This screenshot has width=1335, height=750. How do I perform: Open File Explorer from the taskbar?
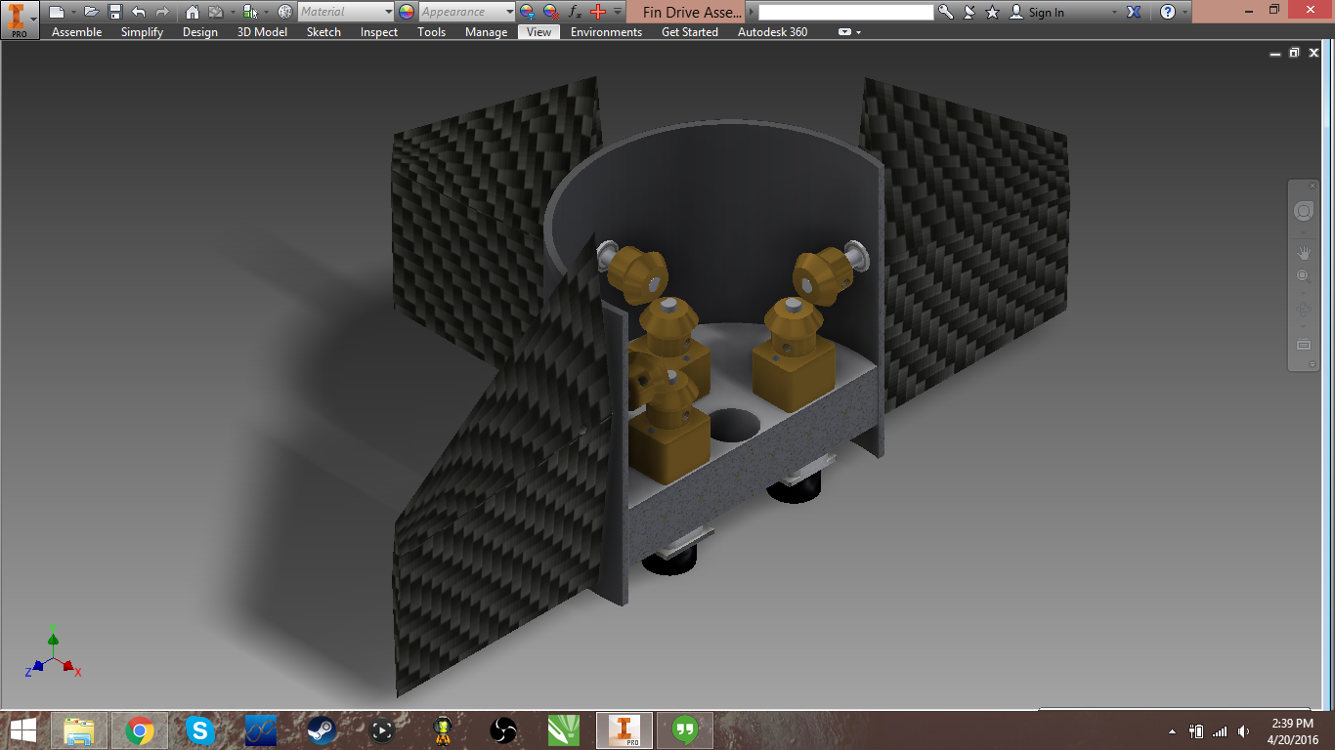(x=79, y=729)
